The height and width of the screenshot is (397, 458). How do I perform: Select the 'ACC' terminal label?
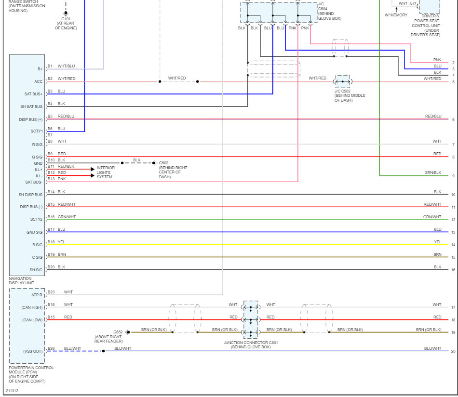pos(38,81)
